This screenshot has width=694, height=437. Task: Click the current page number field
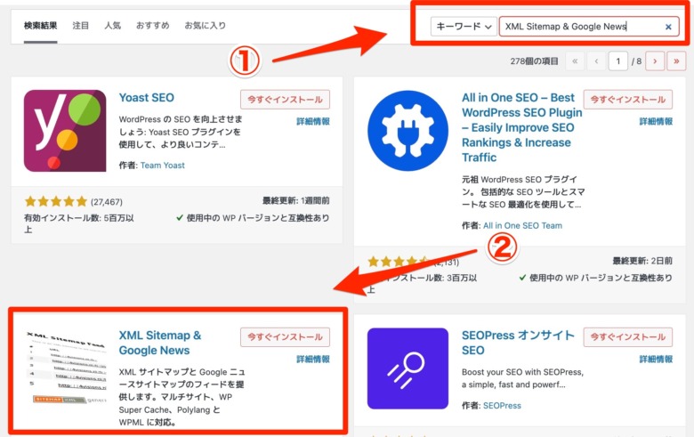617,61
